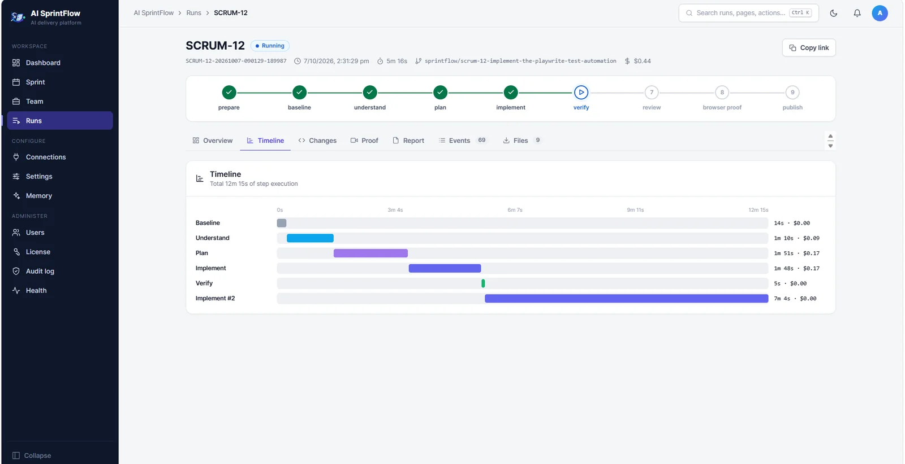
Task: Click the Implement #2 timeline bar
Action: point(626,299)
